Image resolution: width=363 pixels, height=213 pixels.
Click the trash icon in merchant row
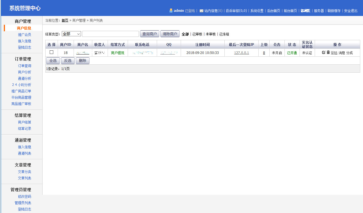pos(328,52)
